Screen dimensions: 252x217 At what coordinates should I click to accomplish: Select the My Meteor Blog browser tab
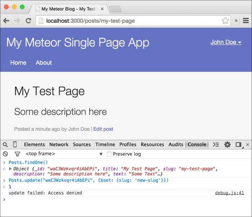click(x=69, y=9)
